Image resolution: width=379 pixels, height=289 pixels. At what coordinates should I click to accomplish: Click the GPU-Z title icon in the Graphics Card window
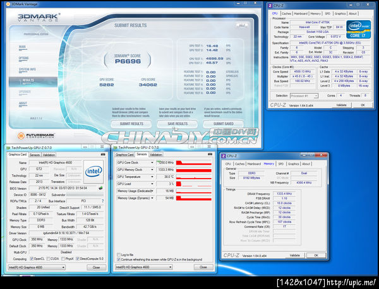click(8, 148)
